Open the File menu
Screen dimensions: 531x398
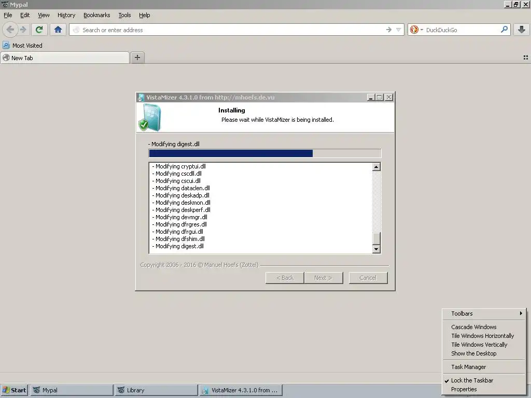click(x=8, y=15)
